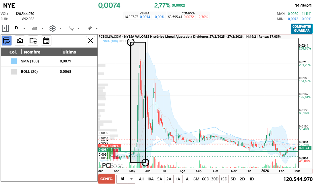Click the BI selector box

point(122,179)
